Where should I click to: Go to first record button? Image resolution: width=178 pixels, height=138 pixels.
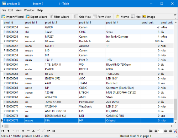3,131
